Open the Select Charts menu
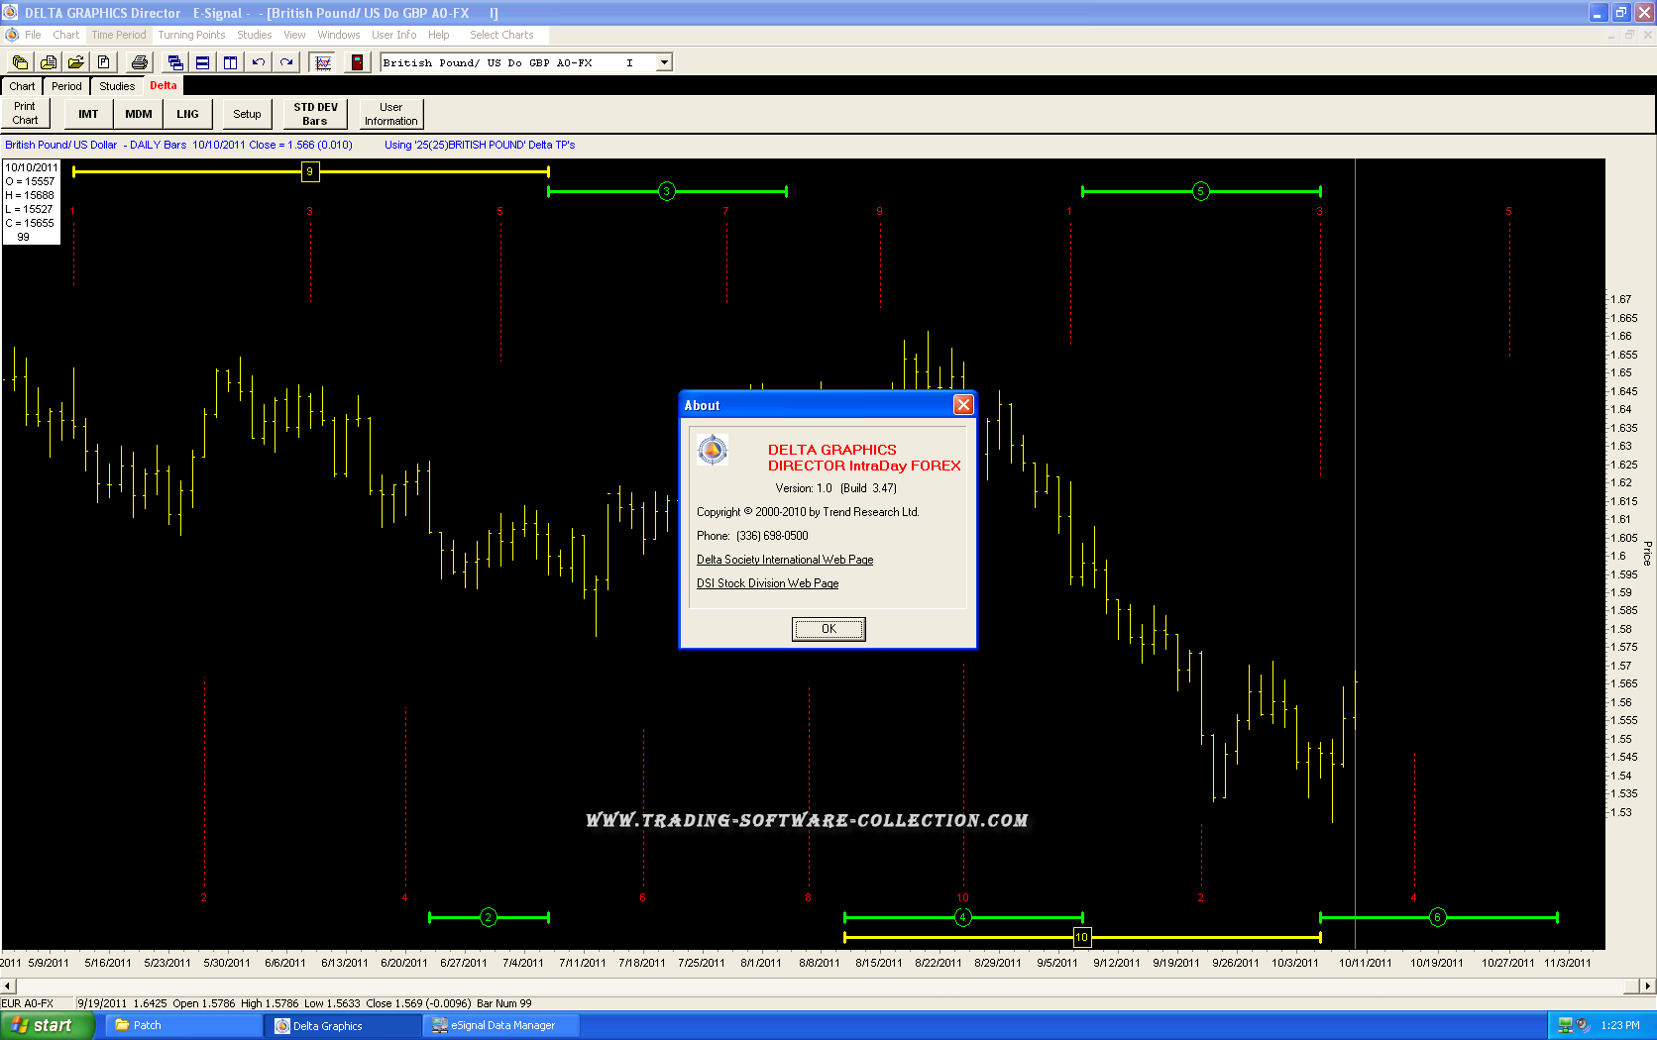The image size is (1657, 1040). click(x=501, y=35)
